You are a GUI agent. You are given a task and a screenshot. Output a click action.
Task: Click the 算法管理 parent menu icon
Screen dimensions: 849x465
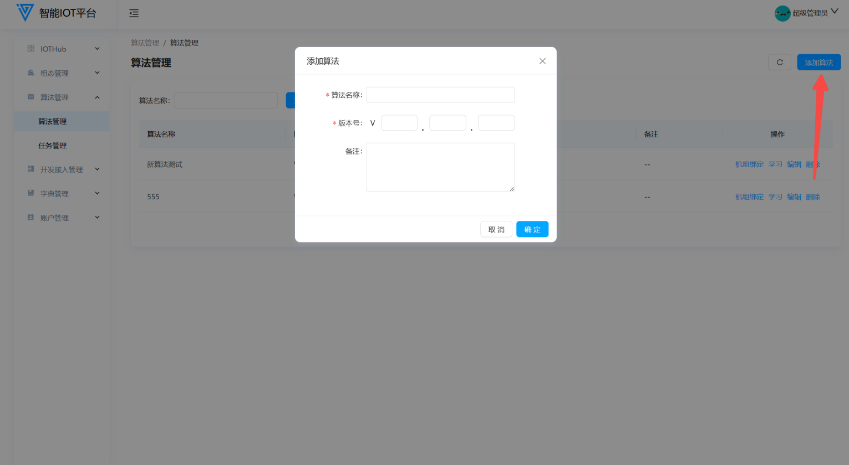[30, 97]
